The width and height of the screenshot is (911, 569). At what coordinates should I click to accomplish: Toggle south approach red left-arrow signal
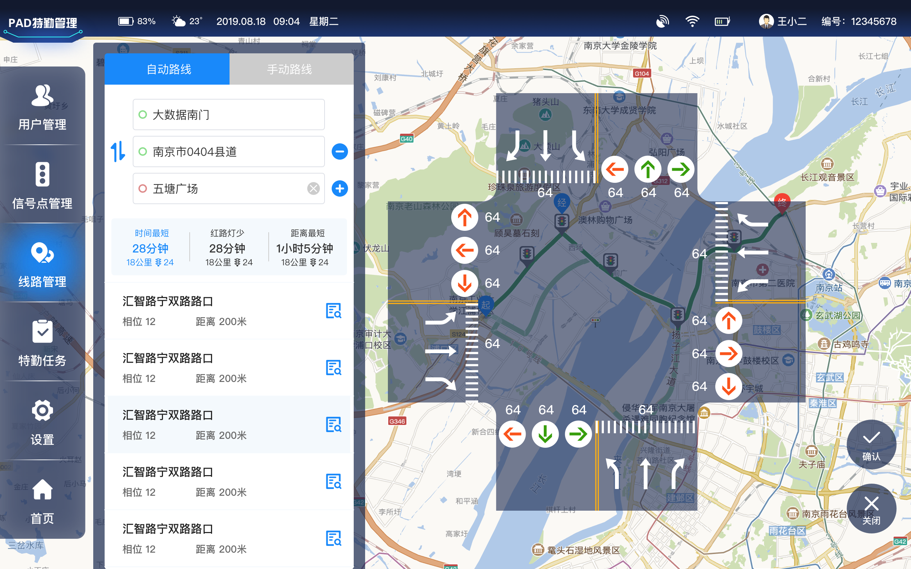512,434
